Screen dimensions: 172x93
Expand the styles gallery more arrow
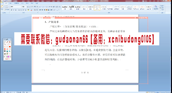pyautogui.click(x=153, y=10)
